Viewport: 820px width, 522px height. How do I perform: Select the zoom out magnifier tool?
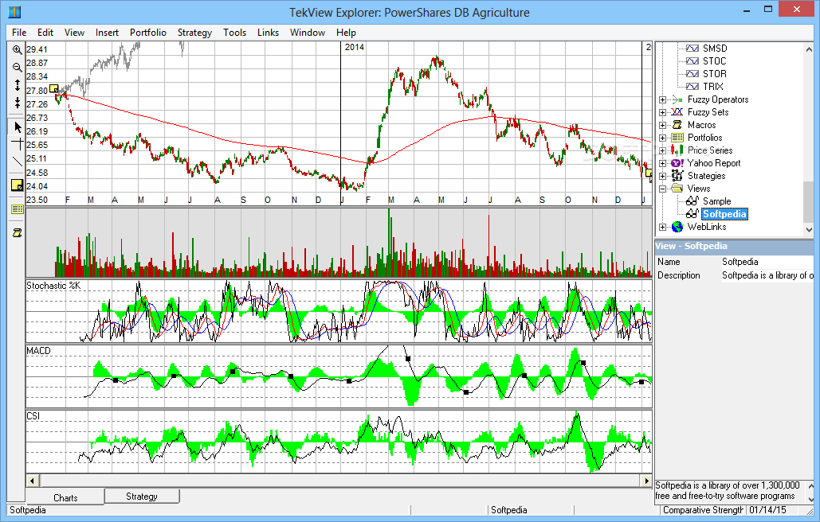click(x=18, y=68)
